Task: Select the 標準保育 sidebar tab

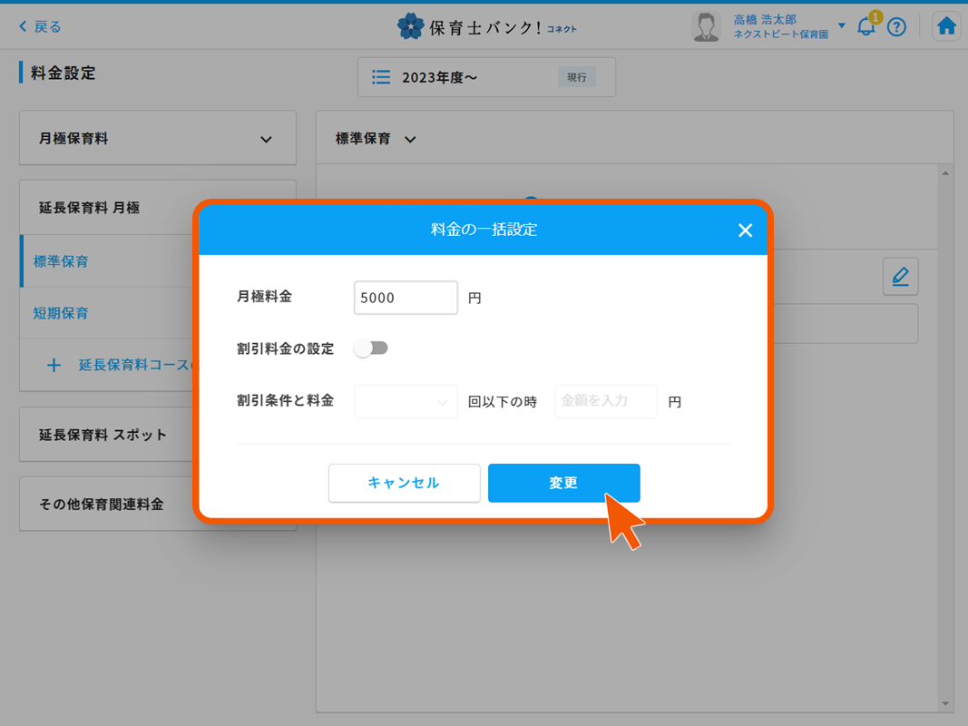Action: 61,260
